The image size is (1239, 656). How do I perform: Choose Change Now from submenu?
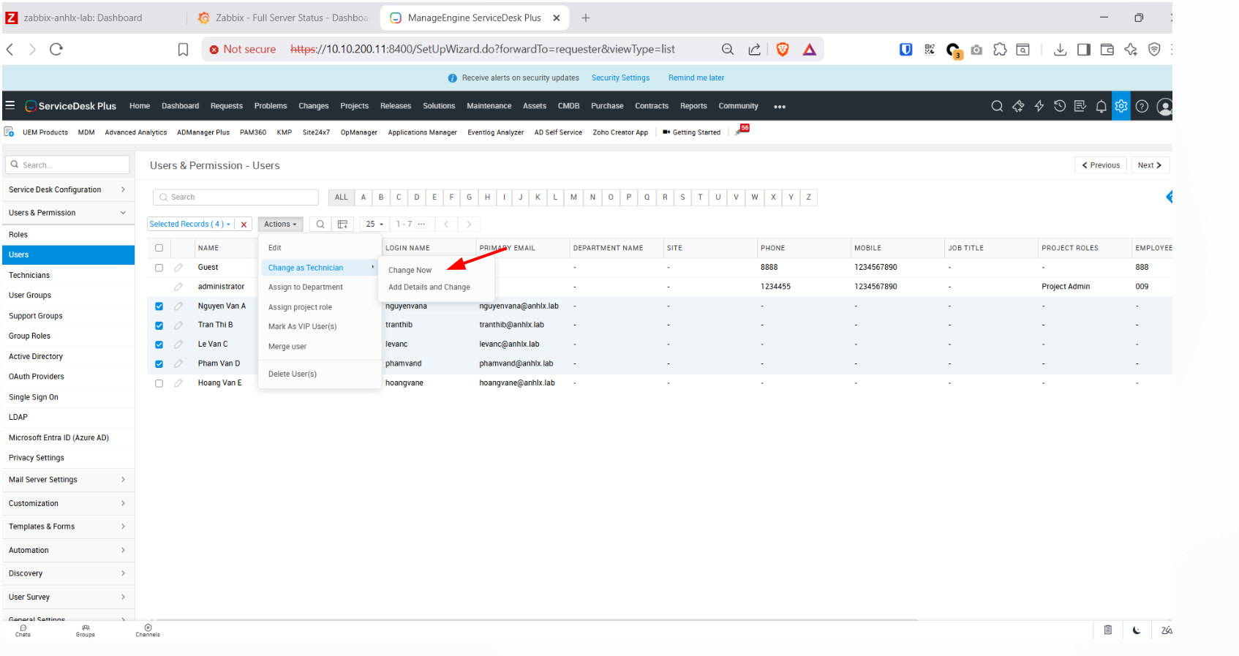point(410,271)
